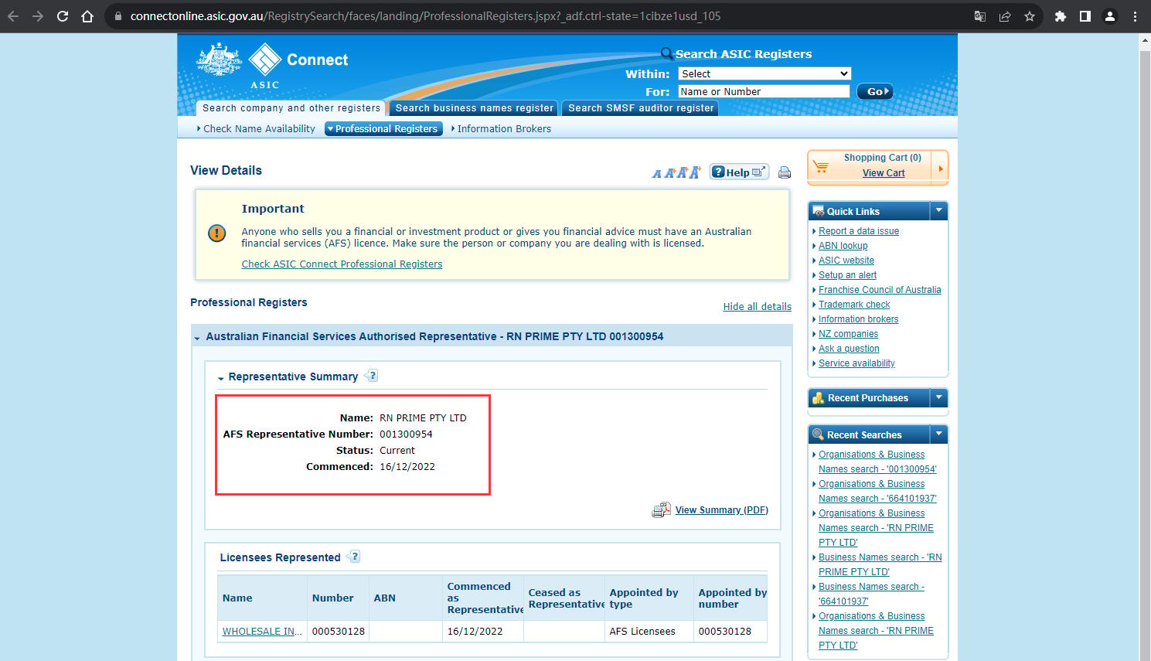Viewport: 1151px width, 661px height.
Task: Open Professional Registers menu item
Action: [384, 129]
